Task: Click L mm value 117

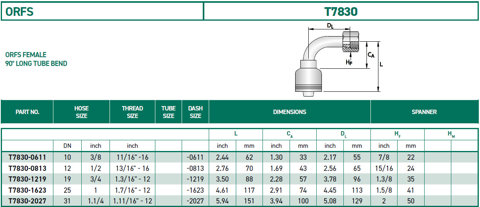Action: (249, 190)
